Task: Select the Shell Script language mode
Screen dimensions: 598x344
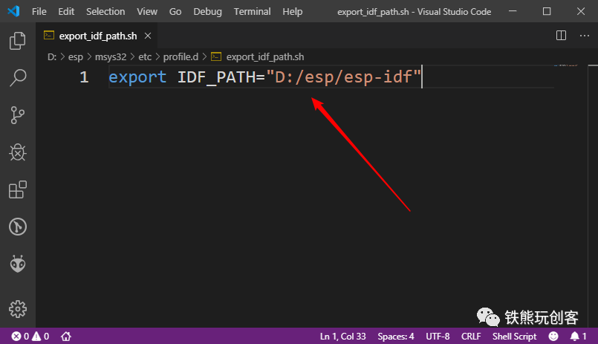Action: pyautogui.click(x=514, y=337)
